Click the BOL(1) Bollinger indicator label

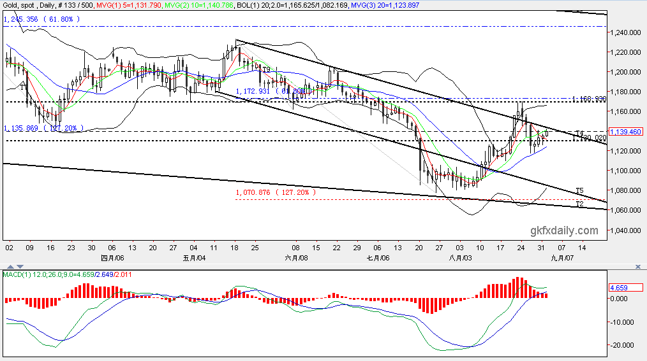click(292, 5)
